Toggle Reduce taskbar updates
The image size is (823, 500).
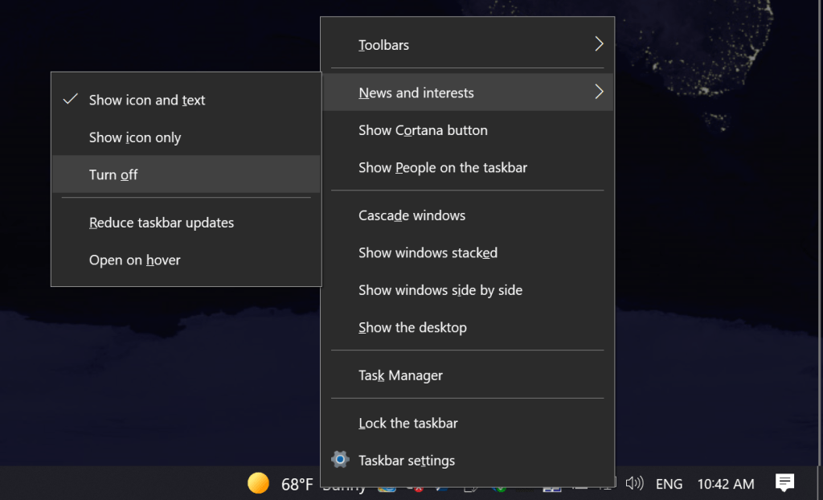162,223
